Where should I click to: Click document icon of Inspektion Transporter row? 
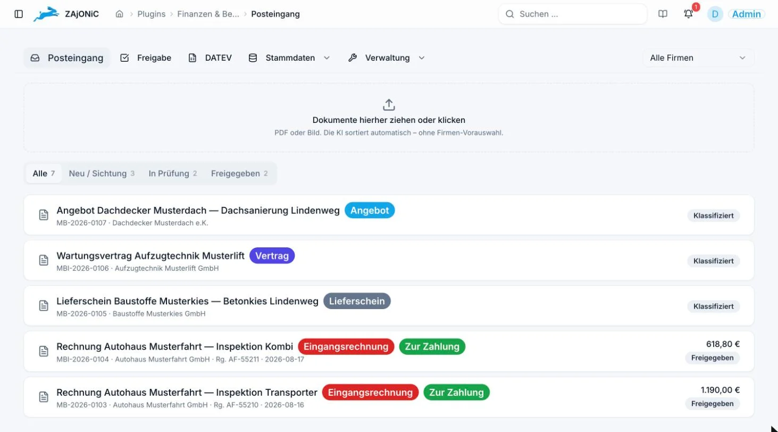click(44, 397)
